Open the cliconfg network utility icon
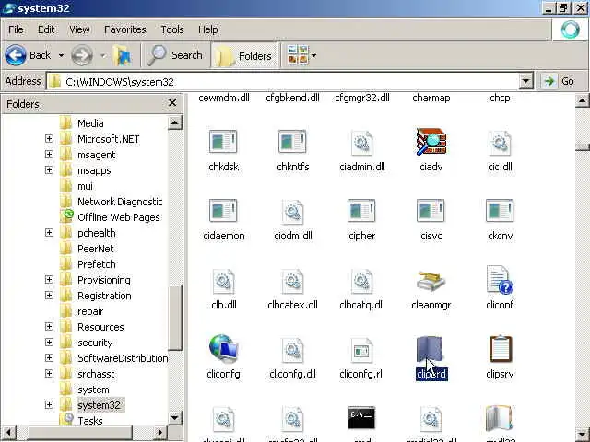This screenshot has height=442, width=590. [223, 349]
